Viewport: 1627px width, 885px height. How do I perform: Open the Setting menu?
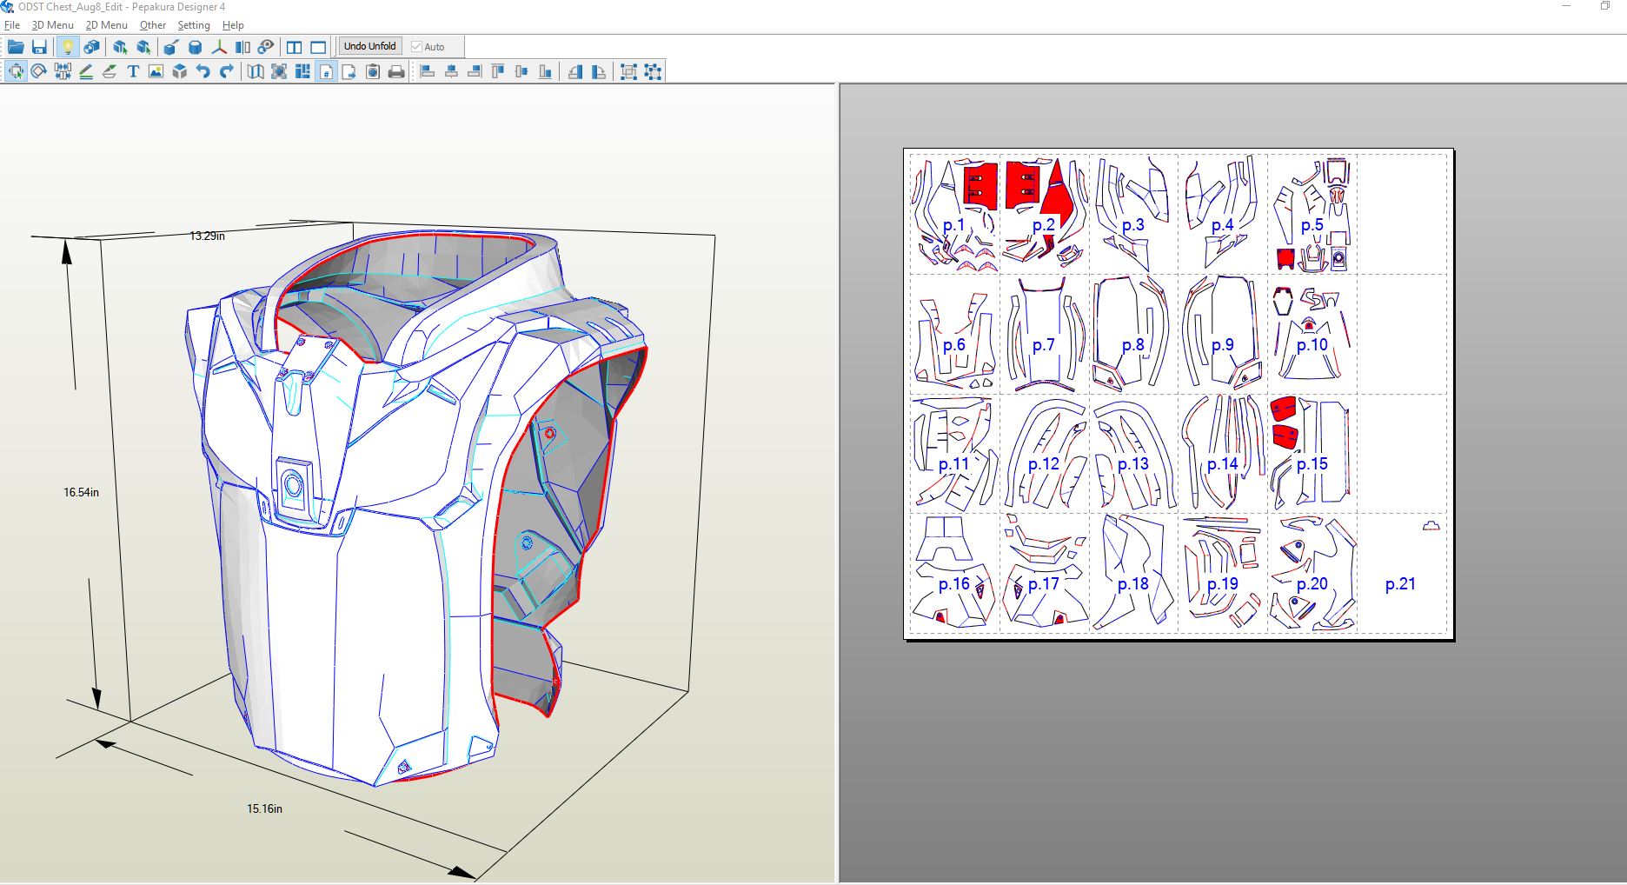pyautogui.click(x=194, y=25)
